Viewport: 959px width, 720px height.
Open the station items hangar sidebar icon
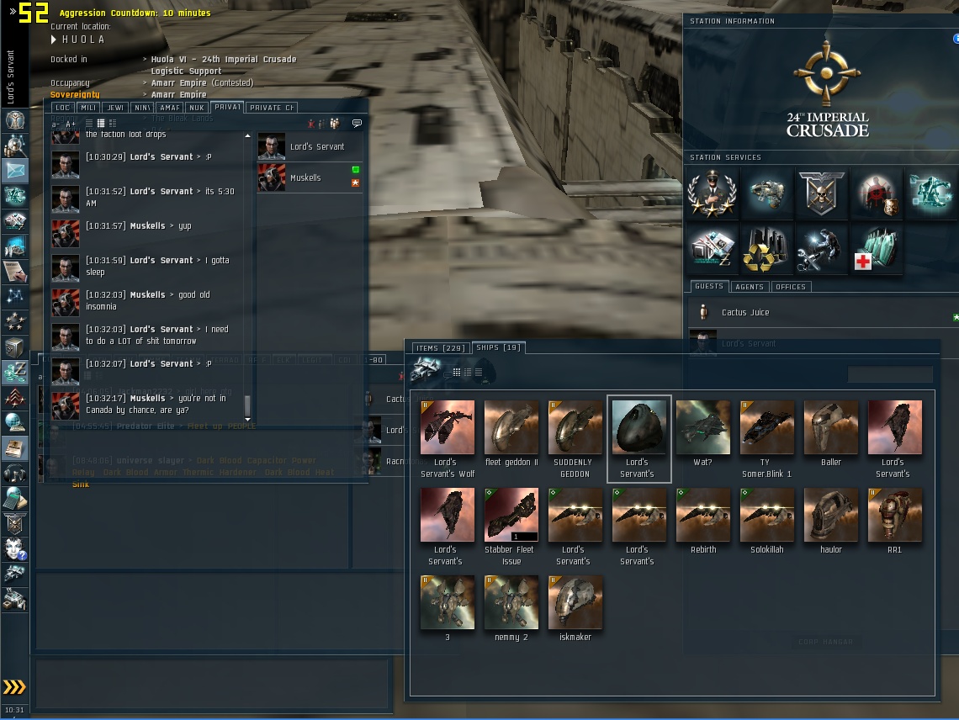pos(14,600)
